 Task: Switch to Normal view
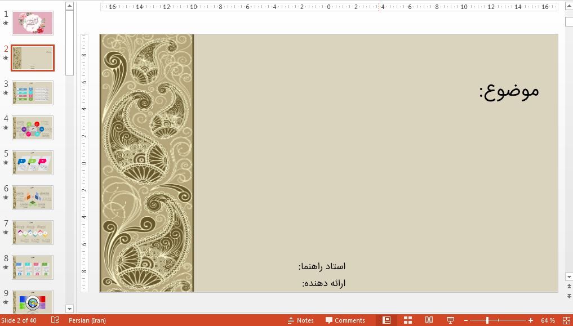pyautogui.click(x=387, y=320)
